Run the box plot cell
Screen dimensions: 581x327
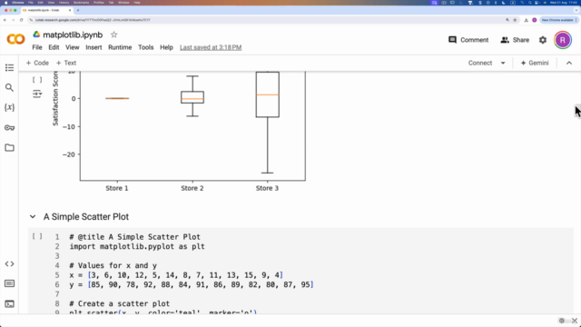click(x=37, y=80)
